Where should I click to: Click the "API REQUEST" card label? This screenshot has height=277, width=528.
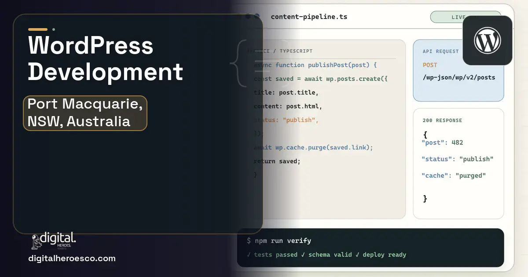coord(440,51)
